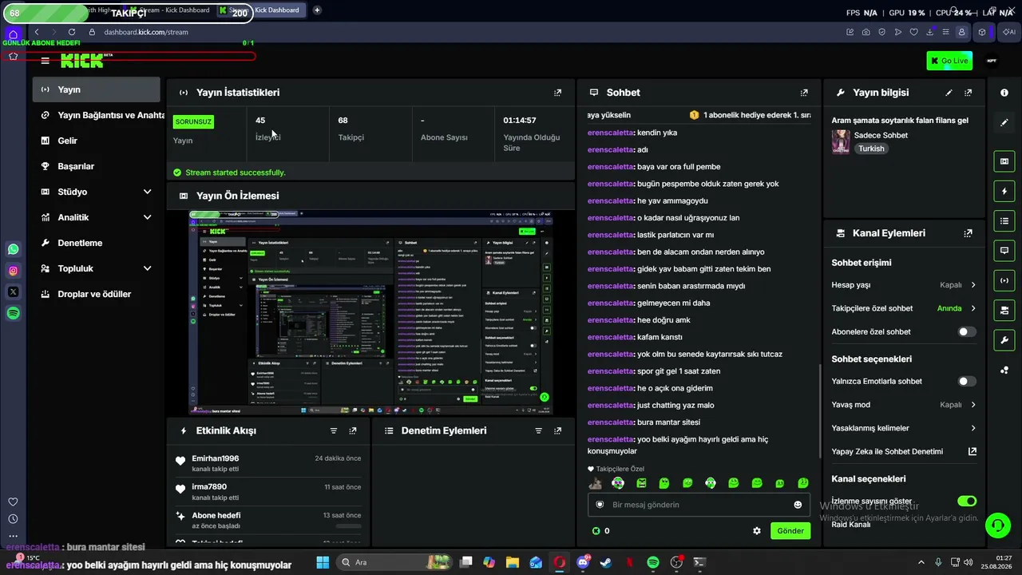Open Yavaş mod settings

904,405
